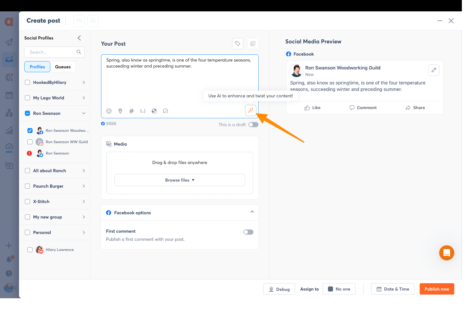The height and width of the screenshot is (309, 468).
Task: Edit the Facebook preview with pencil icon
Action: click(434, 70)
